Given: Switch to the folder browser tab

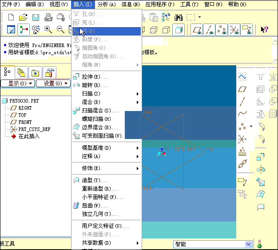Looking at the screenshot, I should (21, 73).
